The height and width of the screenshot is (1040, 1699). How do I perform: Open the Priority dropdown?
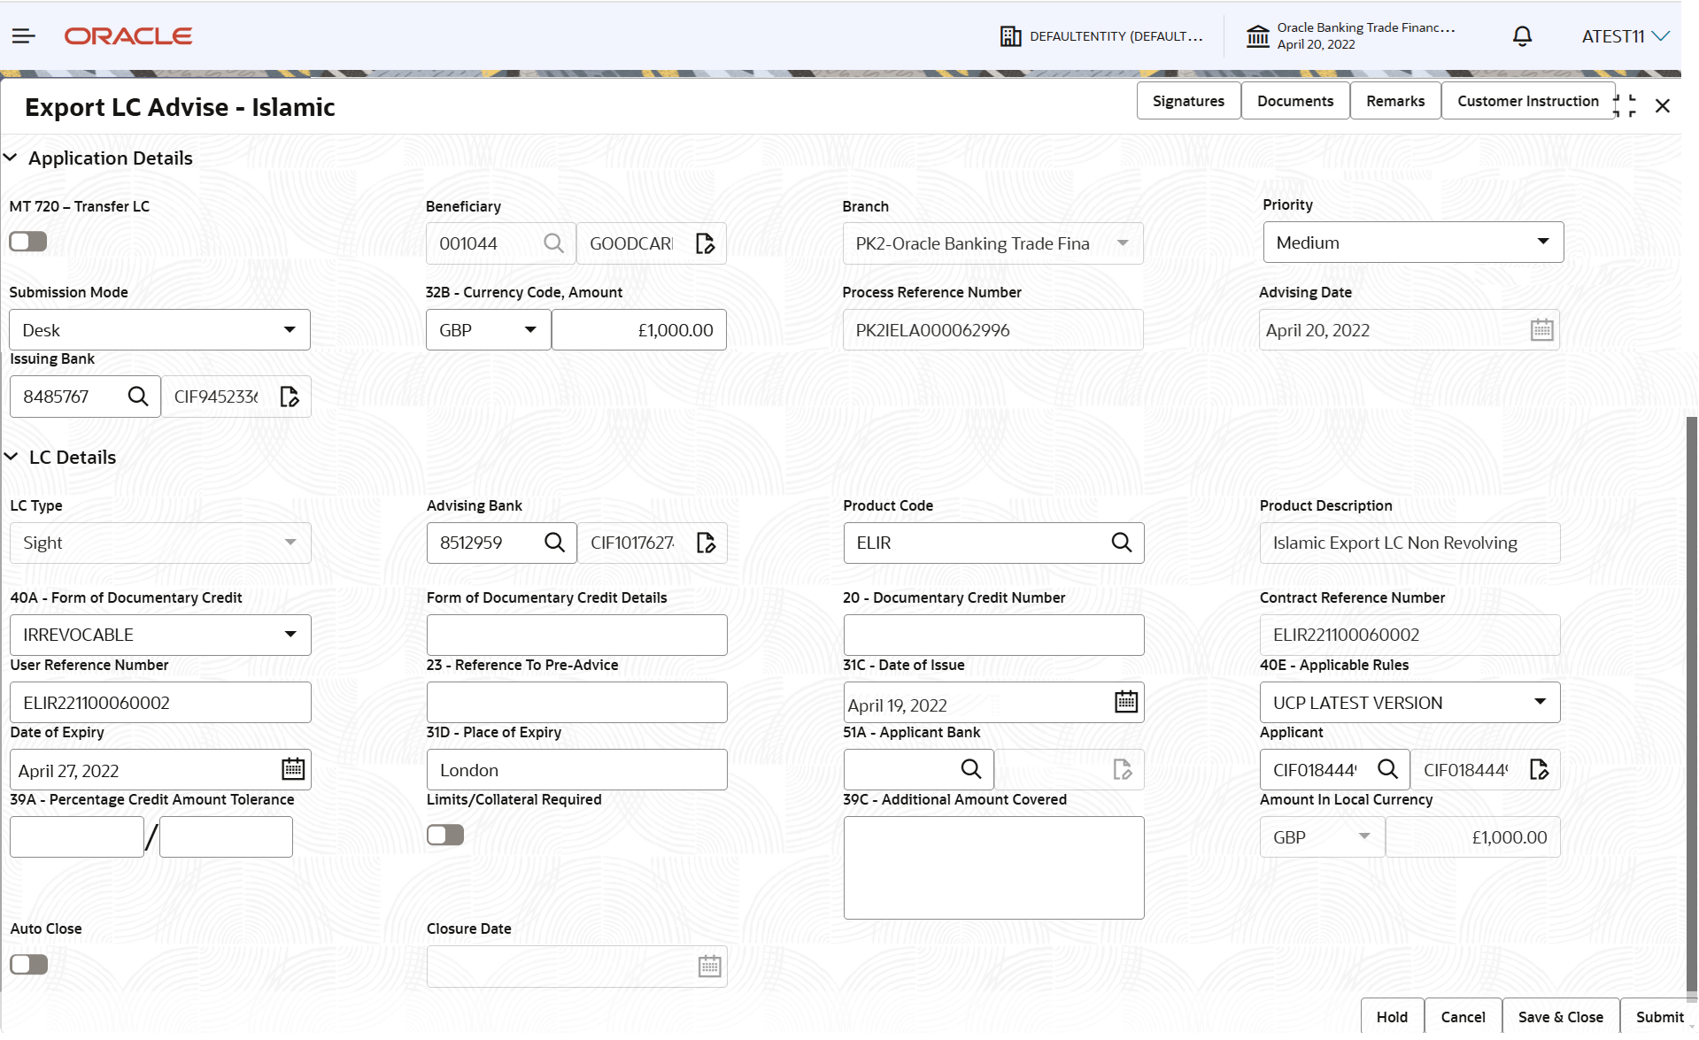(1413, 243)
